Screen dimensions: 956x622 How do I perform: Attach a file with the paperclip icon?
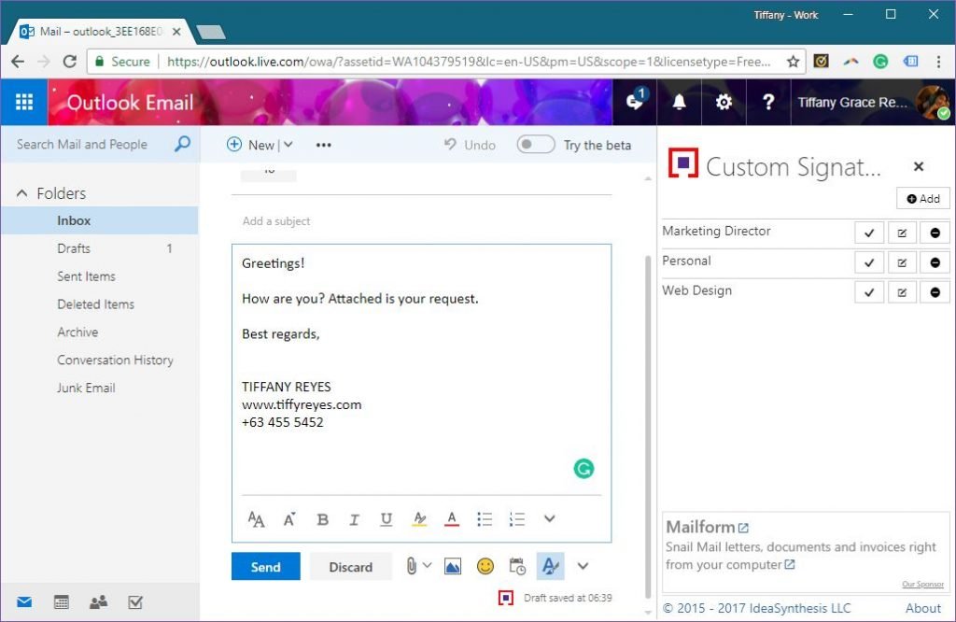pos(411,566)
